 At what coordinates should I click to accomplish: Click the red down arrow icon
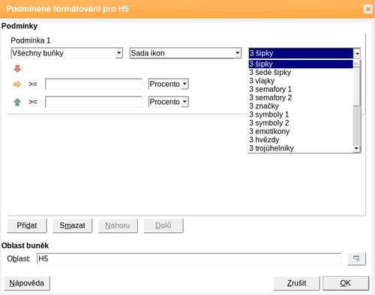(x=17, y=69)
